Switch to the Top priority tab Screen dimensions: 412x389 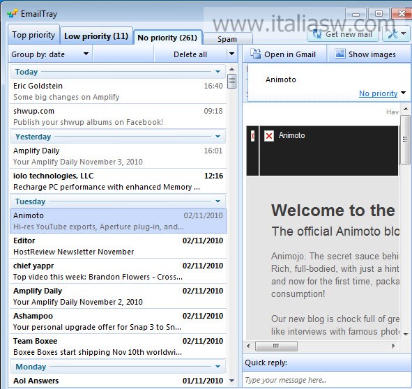pos(33,34)
